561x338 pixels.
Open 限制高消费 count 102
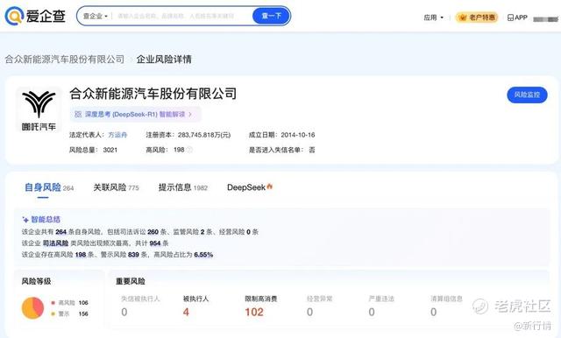tap(254, 312)
